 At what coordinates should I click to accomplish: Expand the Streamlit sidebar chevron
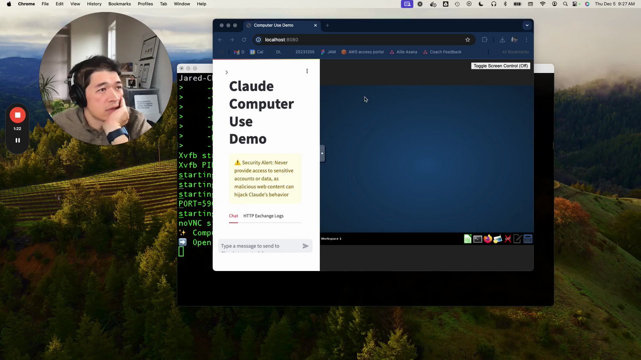pyautogui.click(x=226, y=72)
